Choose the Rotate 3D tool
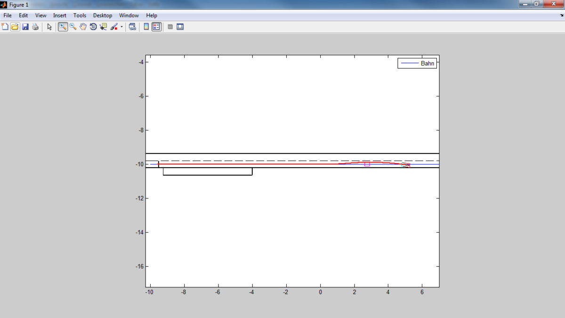The width and height of the screenshot is (565, 318). (93, 27)
